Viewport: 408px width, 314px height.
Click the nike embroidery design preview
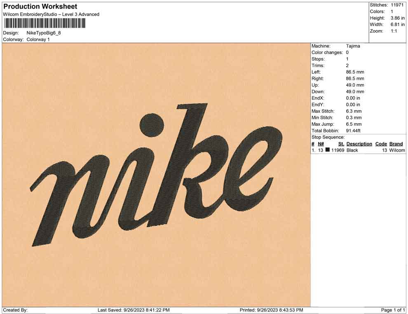point(156,175)
